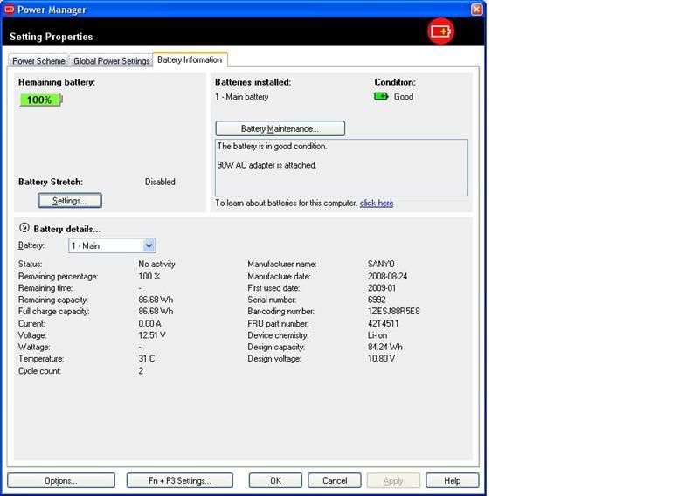
Task: Click the green battery condition icon
Action: (x=381, y=97)
